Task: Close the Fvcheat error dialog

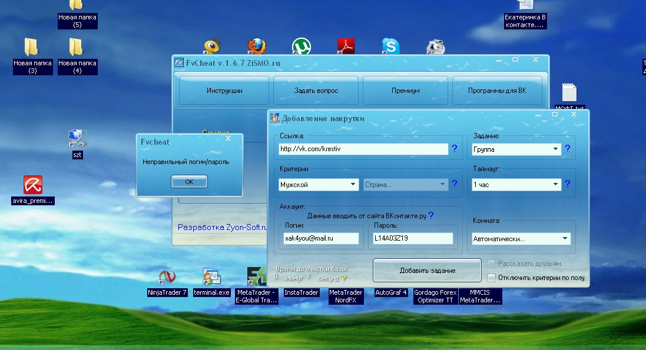Action: [228, 138]
